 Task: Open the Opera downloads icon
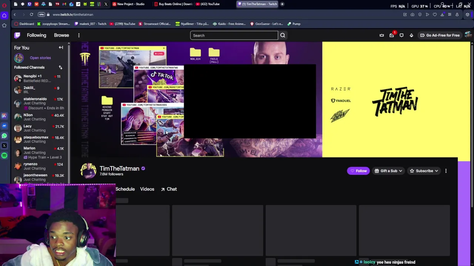tap(442, 14)
